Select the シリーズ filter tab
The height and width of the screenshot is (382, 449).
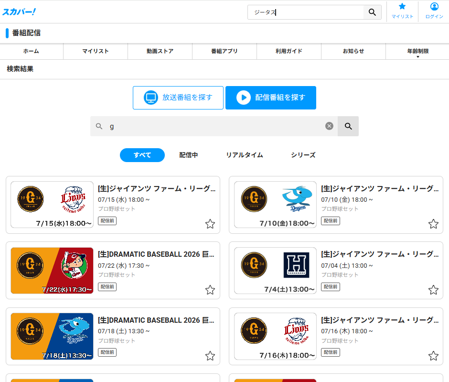303,155
